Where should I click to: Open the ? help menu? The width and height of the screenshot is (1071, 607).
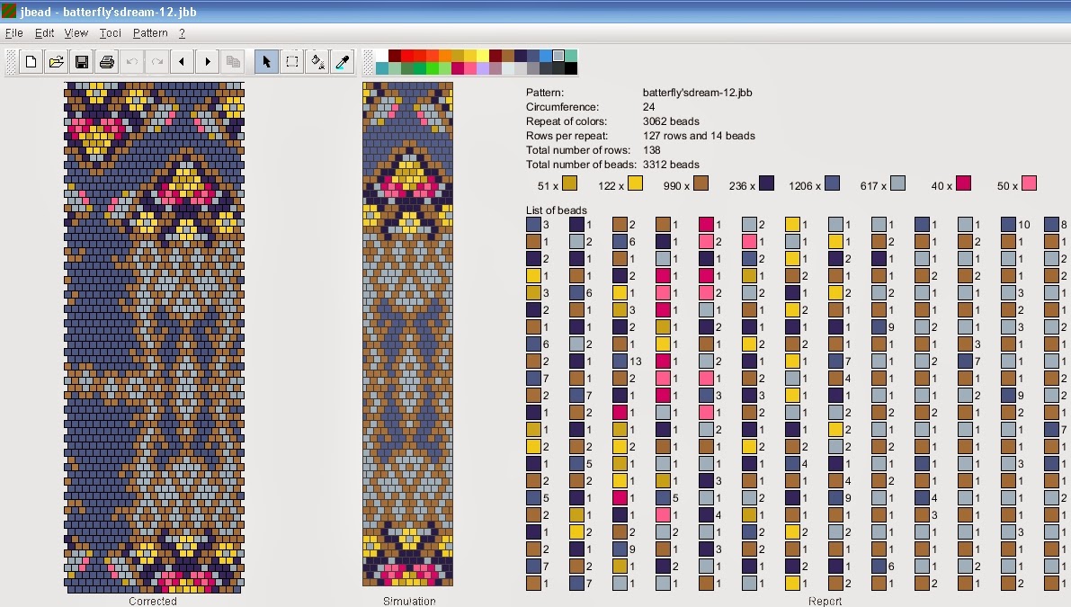pyautogui.click(x=182, y=33)
